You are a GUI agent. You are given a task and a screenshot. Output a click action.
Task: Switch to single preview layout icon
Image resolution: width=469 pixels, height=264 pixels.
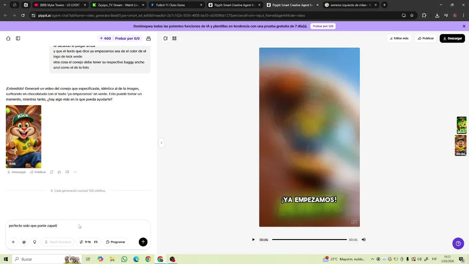166,38
